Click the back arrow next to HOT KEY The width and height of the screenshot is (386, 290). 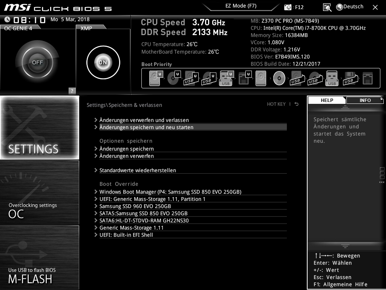(297, 104)
